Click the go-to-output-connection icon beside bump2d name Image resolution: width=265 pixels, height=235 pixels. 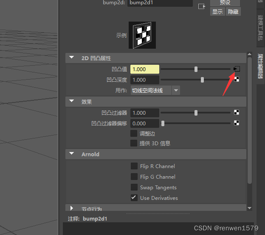pyautogui.click(x=202, y=7)
